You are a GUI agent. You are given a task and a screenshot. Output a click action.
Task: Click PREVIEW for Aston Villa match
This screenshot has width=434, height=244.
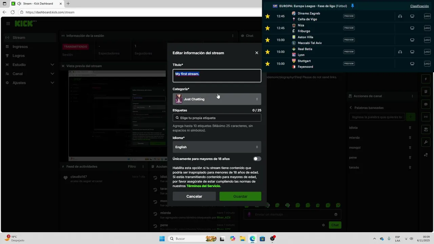(349, 40)
